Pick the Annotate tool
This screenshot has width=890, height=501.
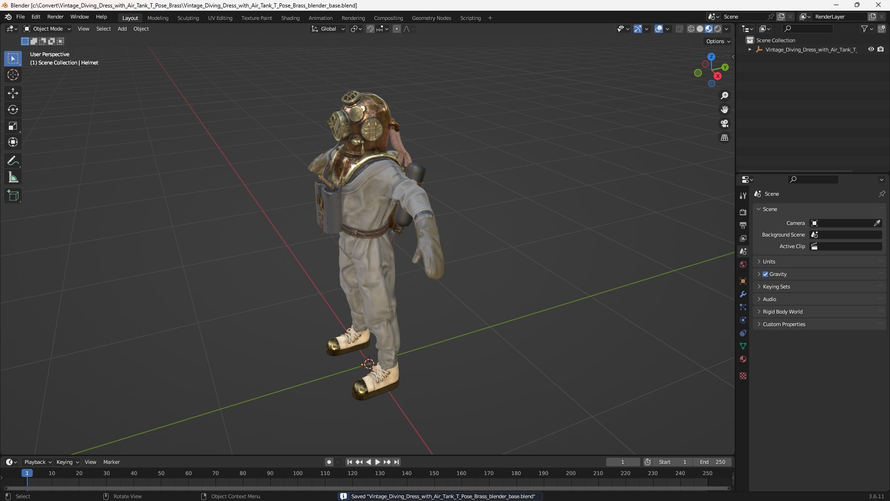click(13, 161)
